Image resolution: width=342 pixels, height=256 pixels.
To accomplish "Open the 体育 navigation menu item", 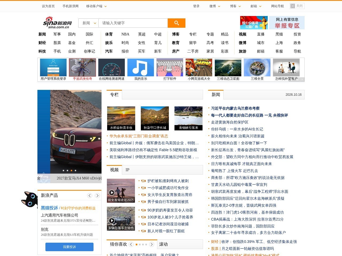I will (109, 34).
